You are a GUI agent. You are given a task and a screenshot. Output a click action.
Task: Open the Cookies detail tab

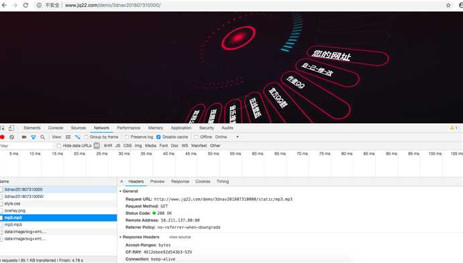pyautogui.click(x=203, y=181)
